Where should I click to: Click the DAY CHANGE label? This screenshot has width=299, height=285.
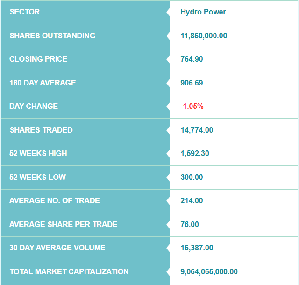click(34, 106)
